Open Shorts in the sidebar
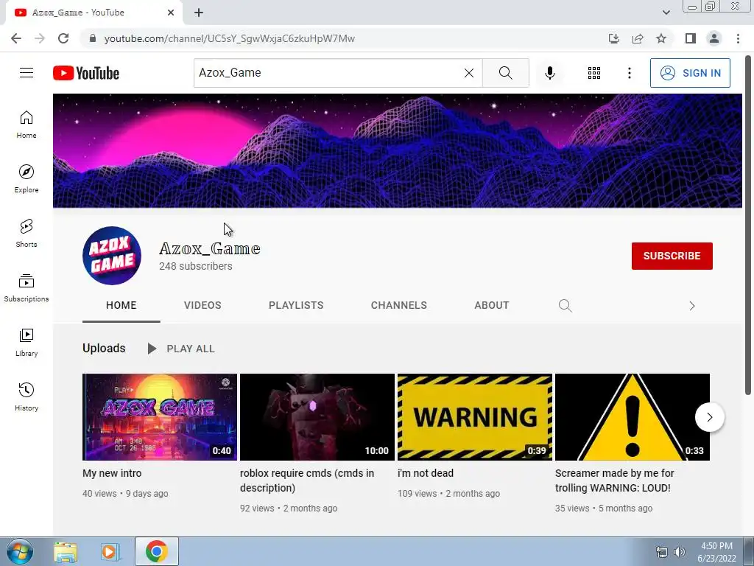754x566 pixels. click(x=27, y=233)
